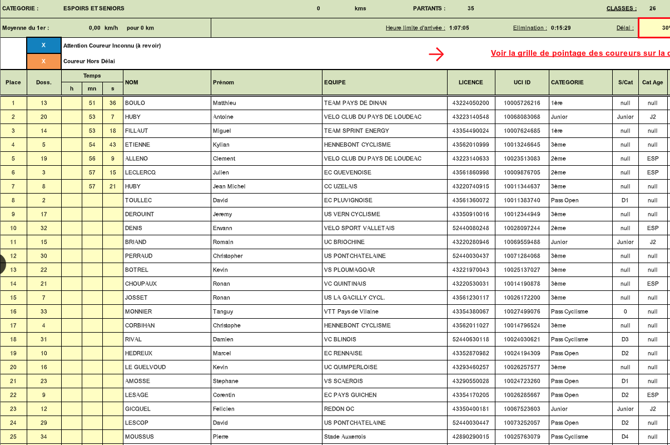Click the underlined 'Elimination :' label
670x445 pixels.
click(x=530, y=28)
